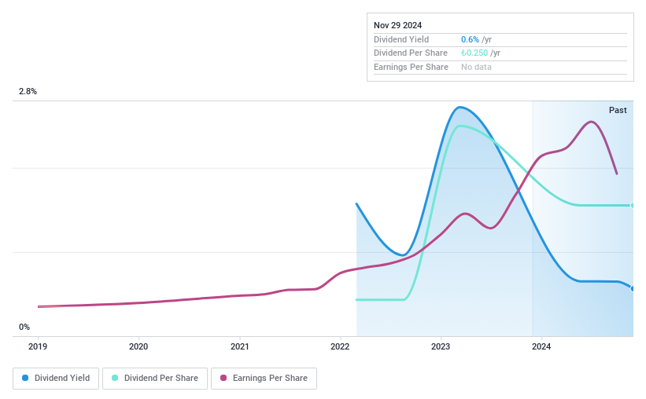Click the magenta Earnings Per Share legend dot
Image resolution: width=646 pixels, height=399 pixels.
(x=223, y=378)
